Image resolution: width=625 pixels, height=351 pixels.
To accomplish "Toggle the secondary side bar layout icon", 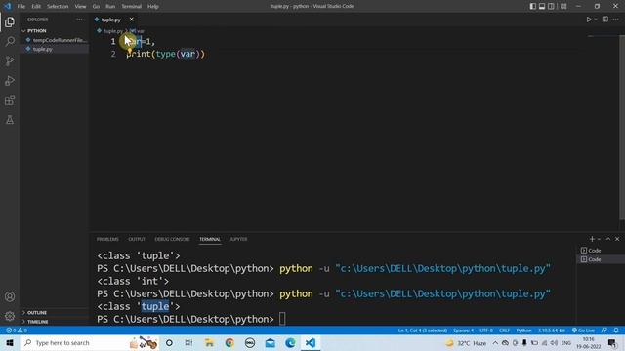I will click(x=551, y=6).
